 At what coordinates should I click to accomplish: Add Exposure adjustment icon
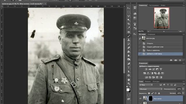click(157, 69)
